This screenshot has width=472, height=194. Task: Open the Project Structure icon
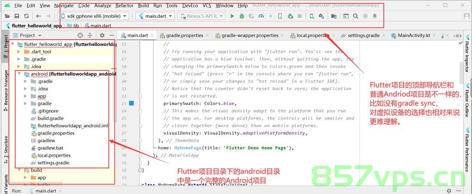coord(334,16)
